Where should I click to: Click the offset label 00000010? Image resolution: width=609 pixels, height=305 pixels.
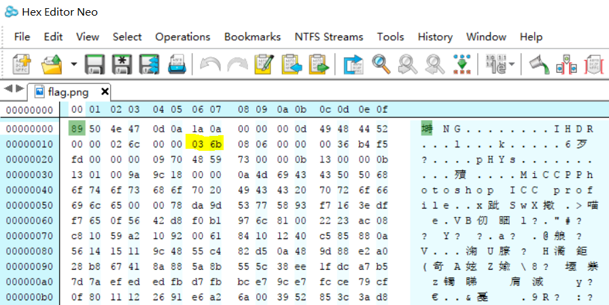tap(30, 145)
